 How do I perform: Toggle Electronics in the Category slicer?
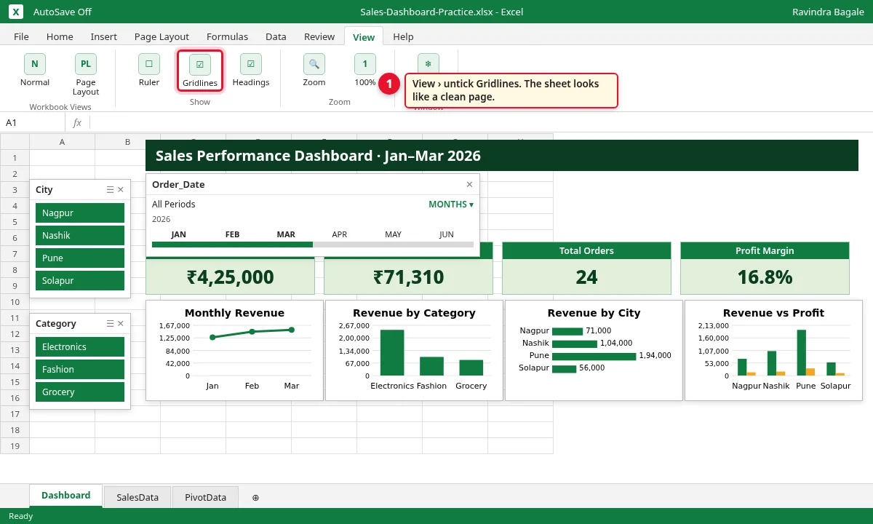click(x=80, y=346)
